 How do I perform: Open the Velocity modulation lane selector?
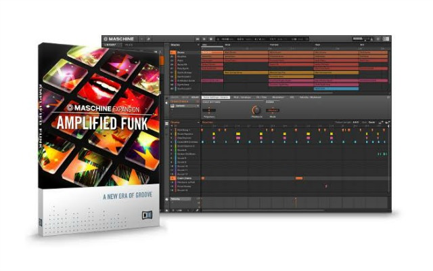(181, 199)
